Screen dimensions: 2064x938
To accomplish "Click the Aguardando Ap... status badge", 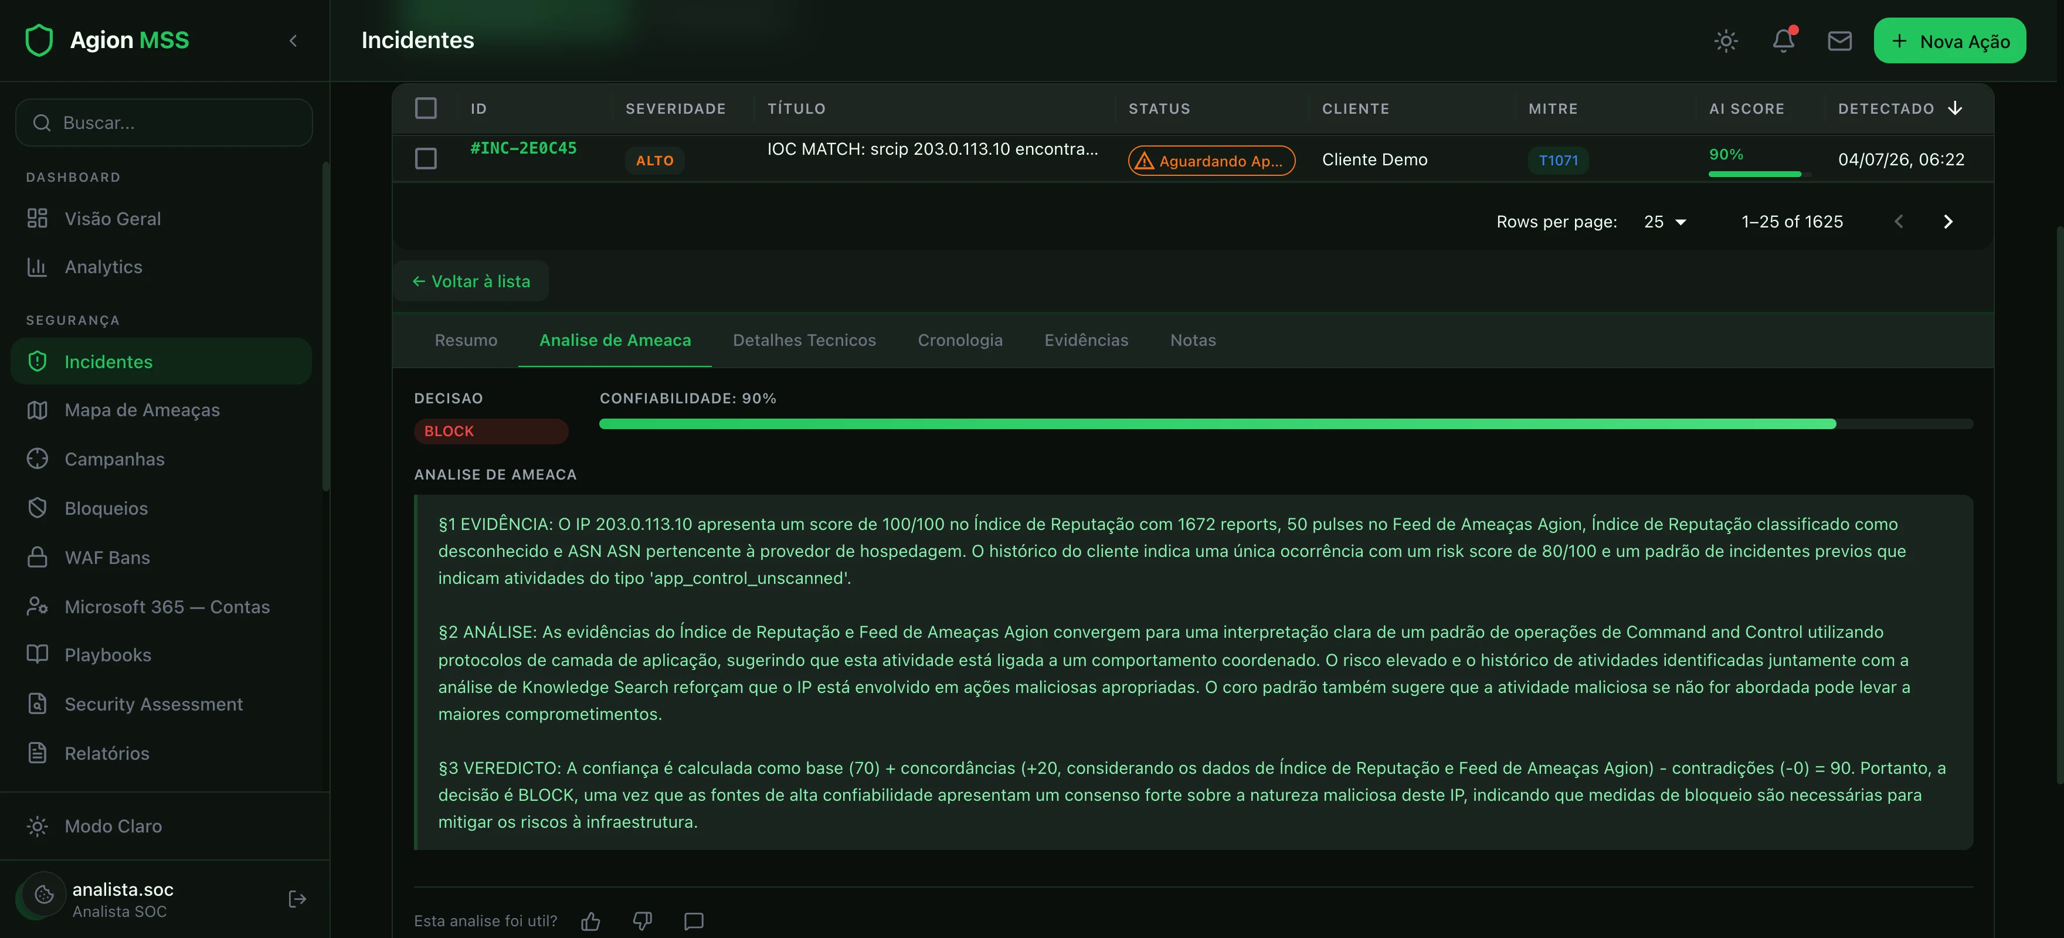I will (x=1211, y=161).
